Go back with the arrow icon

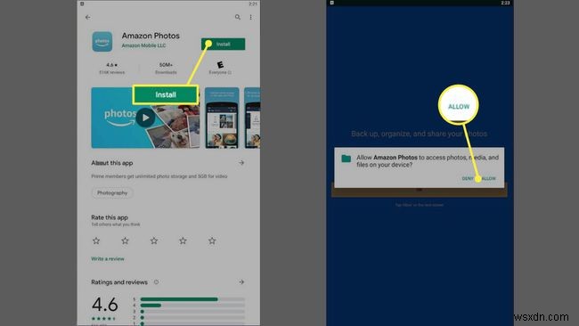pyautogui.click(x=88, y=17)
